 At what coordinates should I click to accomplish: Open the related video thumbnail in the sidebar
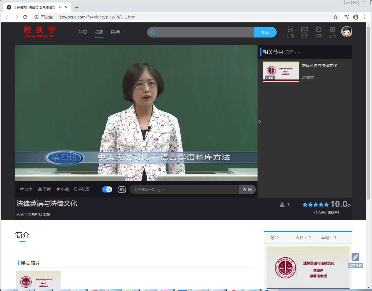pyautogui.click(x=281, y=71)
